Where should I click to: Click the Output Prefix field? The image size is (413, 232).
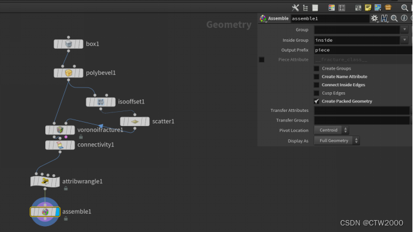[x=363, y=50]
